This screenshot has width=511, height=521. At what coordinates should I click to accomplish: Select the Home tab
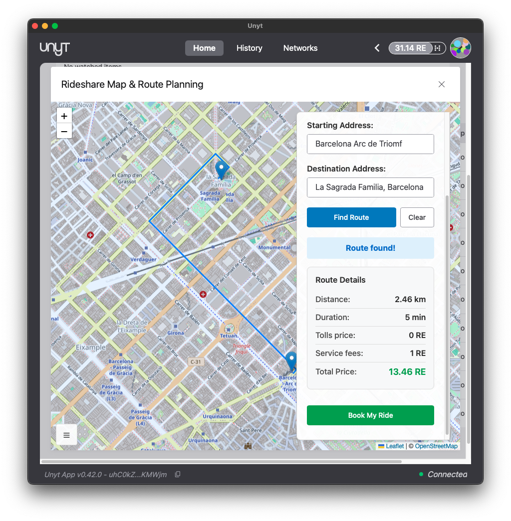(204, 48)
